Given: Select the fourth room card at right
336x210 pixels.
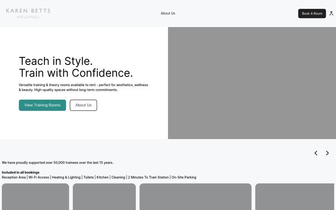Looking at the screenshot, I should coord(294,197).
